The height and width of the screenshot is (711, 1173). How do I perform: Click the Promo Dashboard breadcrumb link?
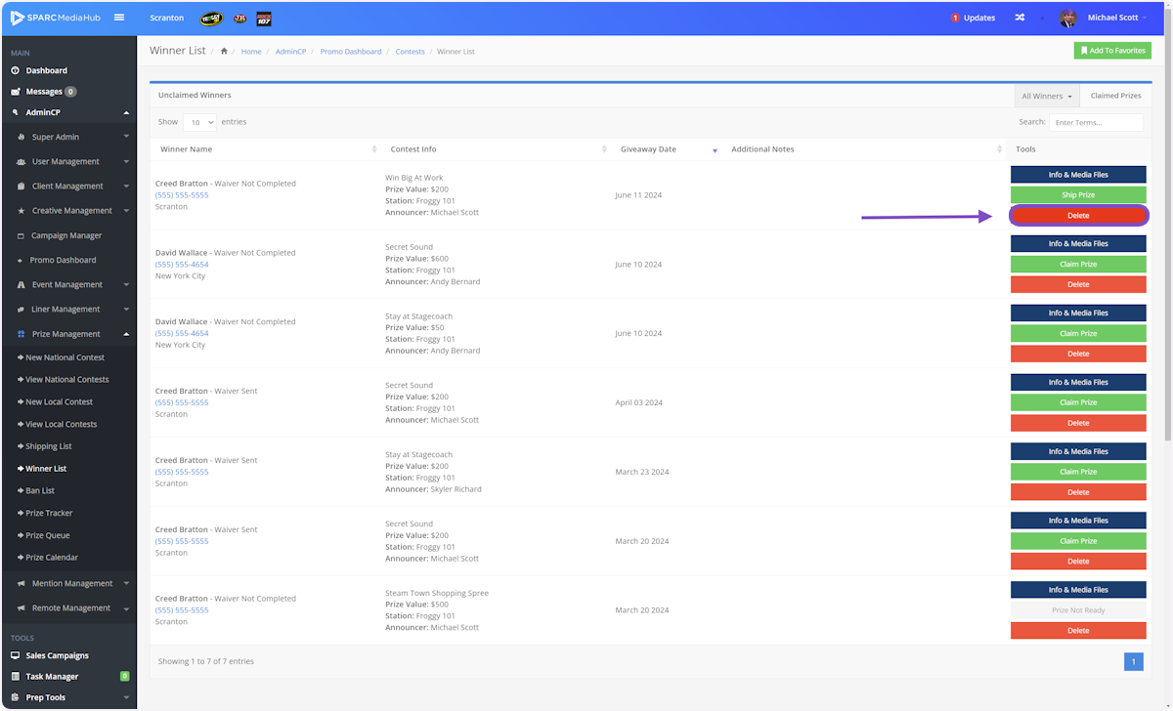click(x=351, y=51)
